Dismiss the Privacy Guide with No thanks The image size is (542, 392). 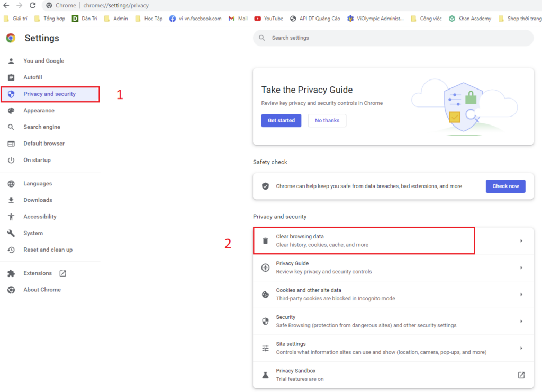pos(327,120)
